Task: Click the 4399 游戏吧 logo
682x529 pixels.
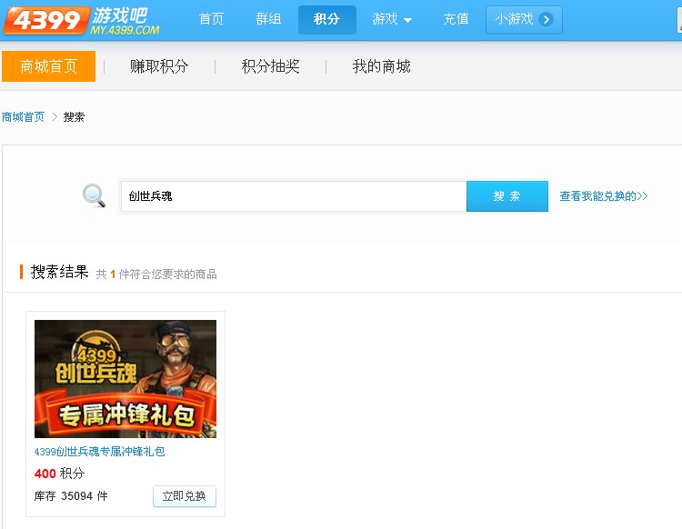Action: click(81, 20)
